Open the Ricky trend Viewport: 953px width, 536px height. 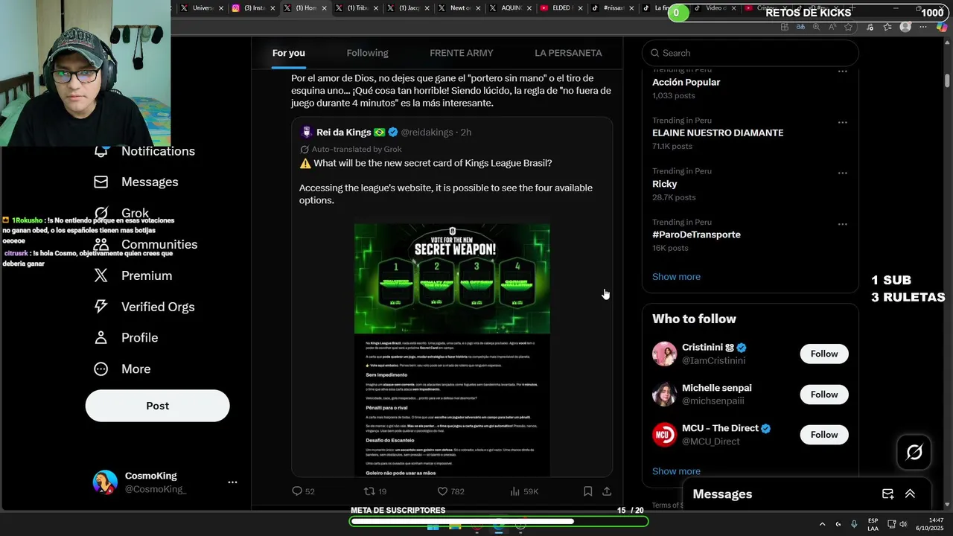(665, 184)
